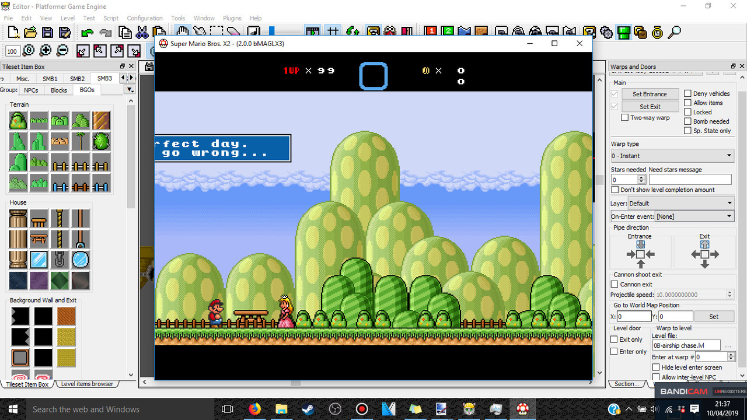Screen dimensions: 747x420
Task: Switch to the SMB2 tileset tab
Action: point(77,78)
